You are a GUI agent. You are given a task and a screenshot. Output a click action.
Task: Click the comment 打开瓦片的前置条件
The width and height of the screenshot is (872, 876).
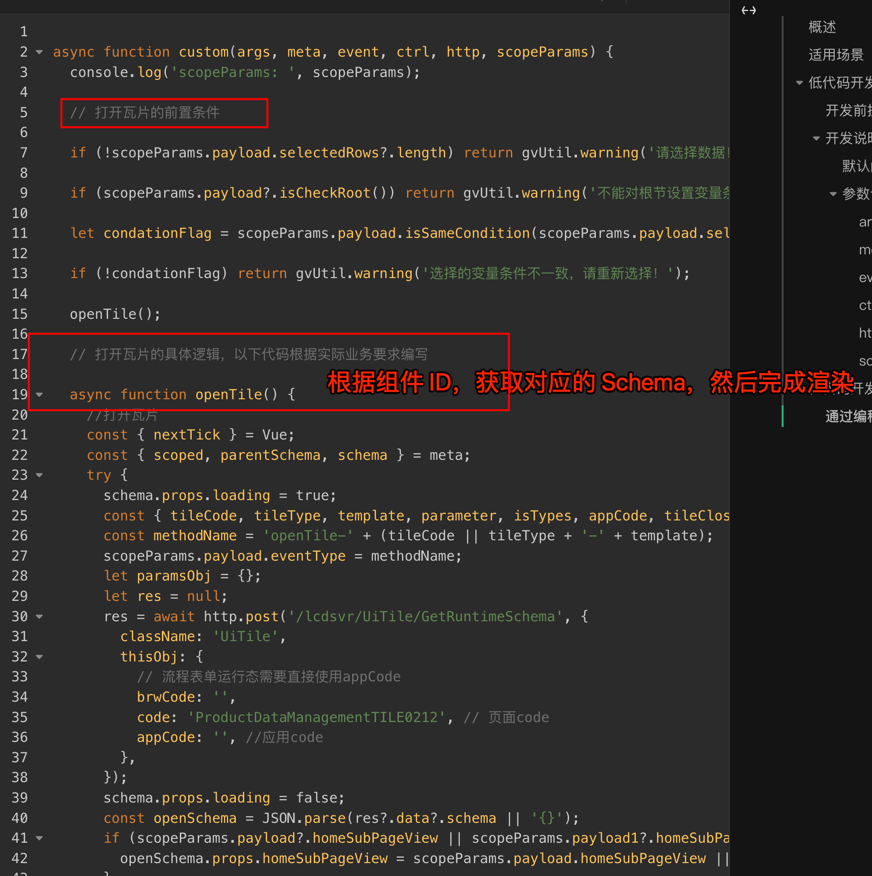[x=145, y=113]
